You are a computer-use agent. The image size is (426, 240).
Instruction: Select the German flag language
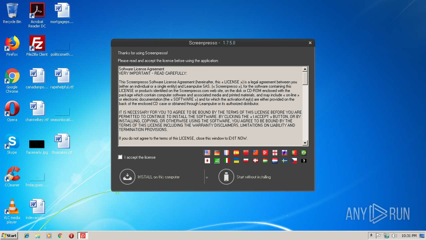click(217, 153)
